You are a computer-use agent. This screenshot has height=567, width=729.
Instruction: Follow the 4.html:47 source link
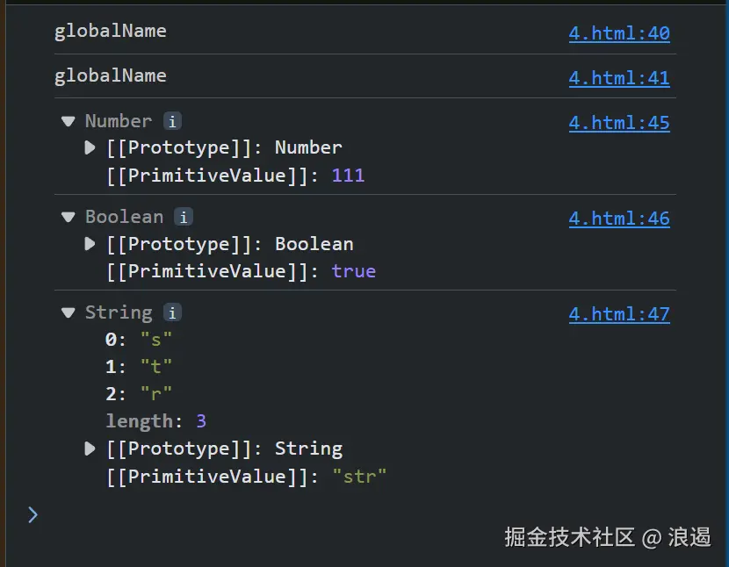(618, 314)
